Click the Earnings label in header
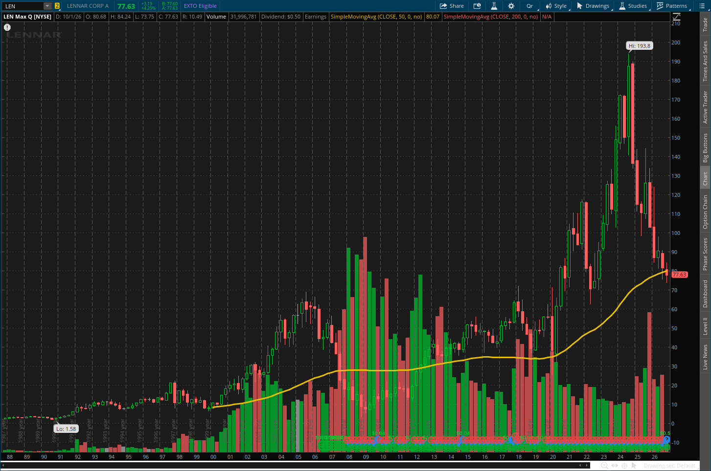Image resolution: width=711 pixels, height=471 pixels. (x=316, y=17)
